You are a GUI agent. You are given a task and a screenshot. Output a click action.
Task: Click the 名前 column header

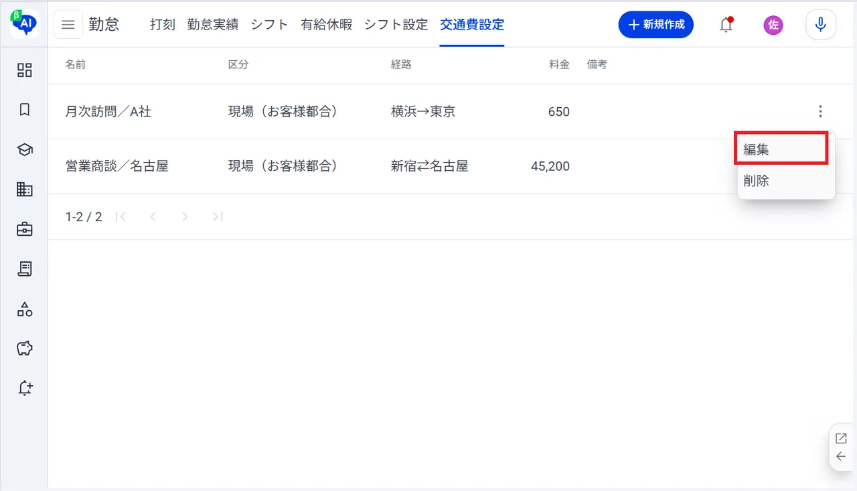pos(76,65)
